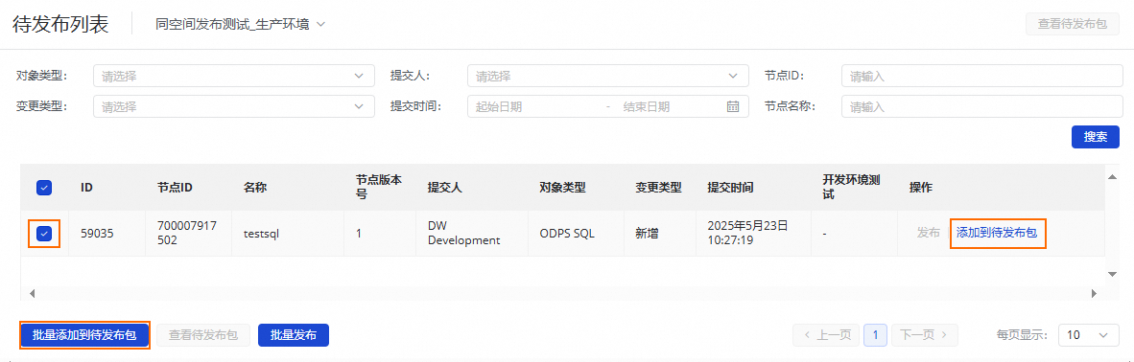Image resolution: width=1134 pixels, height=362 pixels.
Task: Click the 上一页 pagination button
Action: (x=826, y=335)
